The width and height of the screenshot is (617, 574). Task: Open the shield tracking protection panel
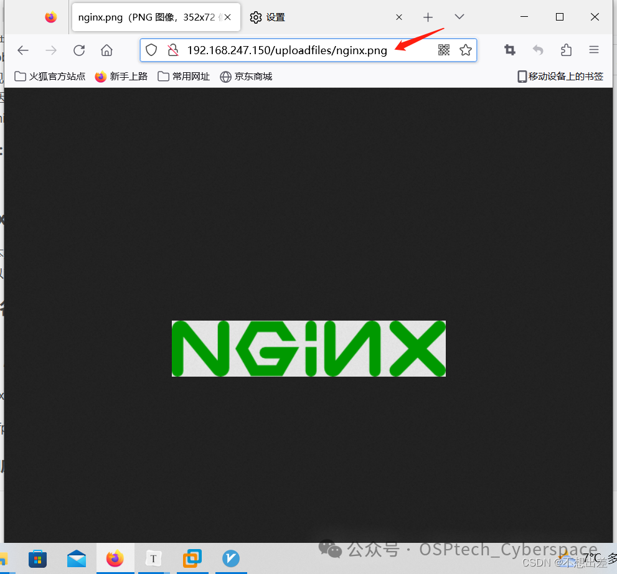click(151, 50)
